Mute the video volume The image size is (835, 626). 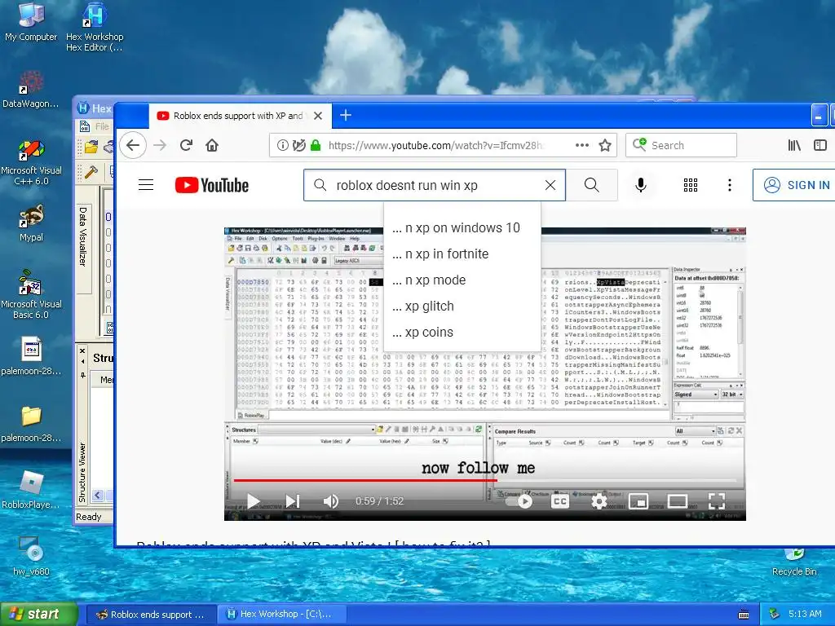click(x=331, y=501)
